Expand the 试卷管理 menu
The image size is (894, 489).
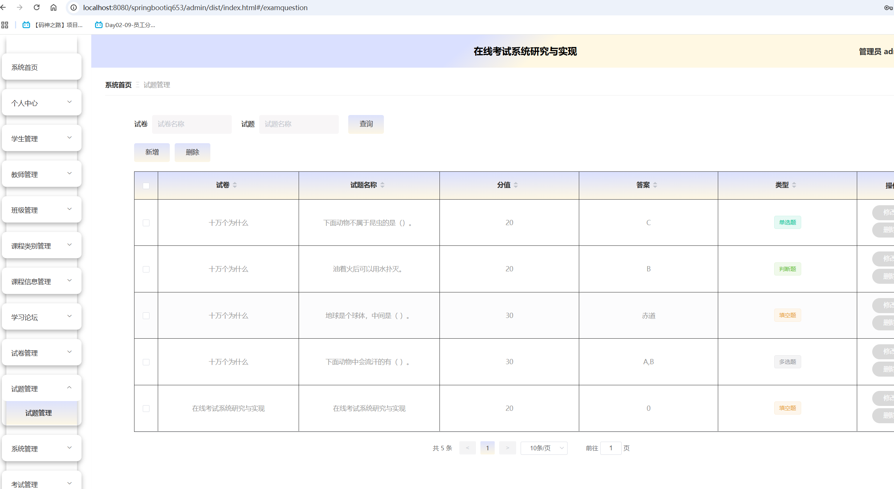tap(42, 353)
